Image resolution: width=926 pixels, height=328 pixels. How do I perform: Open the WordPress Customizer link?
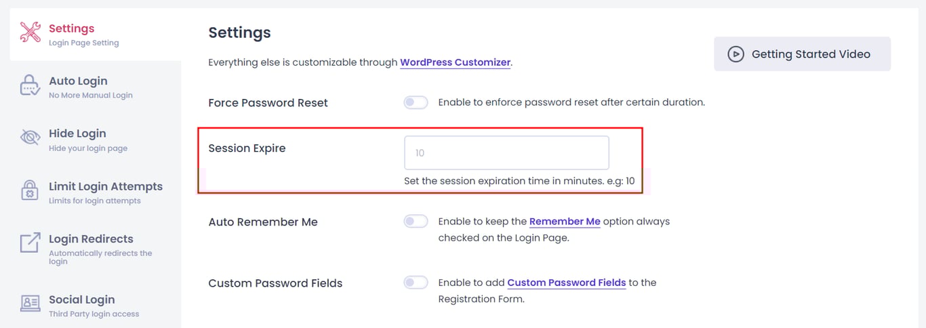455,62
